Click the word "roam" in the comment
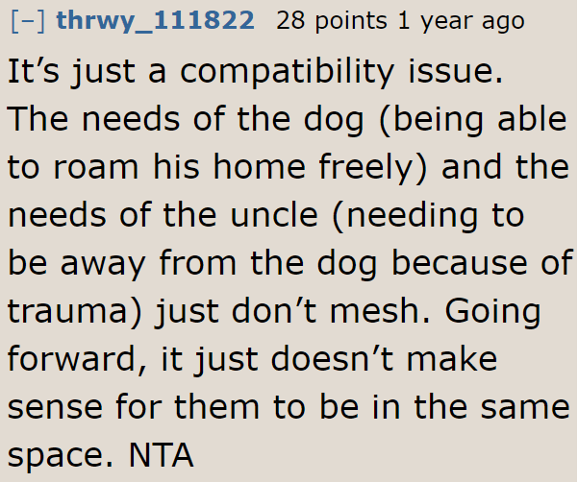This screenshot has width=578, height=482. [96, 168]
